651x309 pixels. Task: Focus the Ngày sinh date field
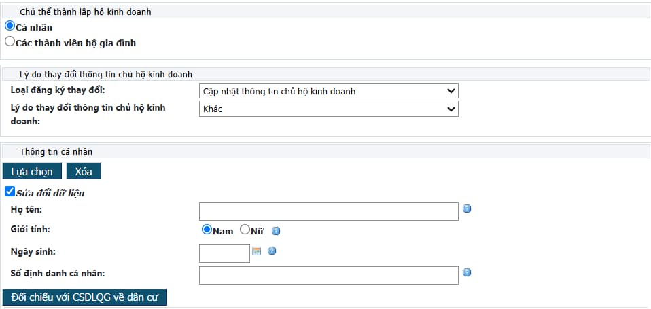pos(225,253)
